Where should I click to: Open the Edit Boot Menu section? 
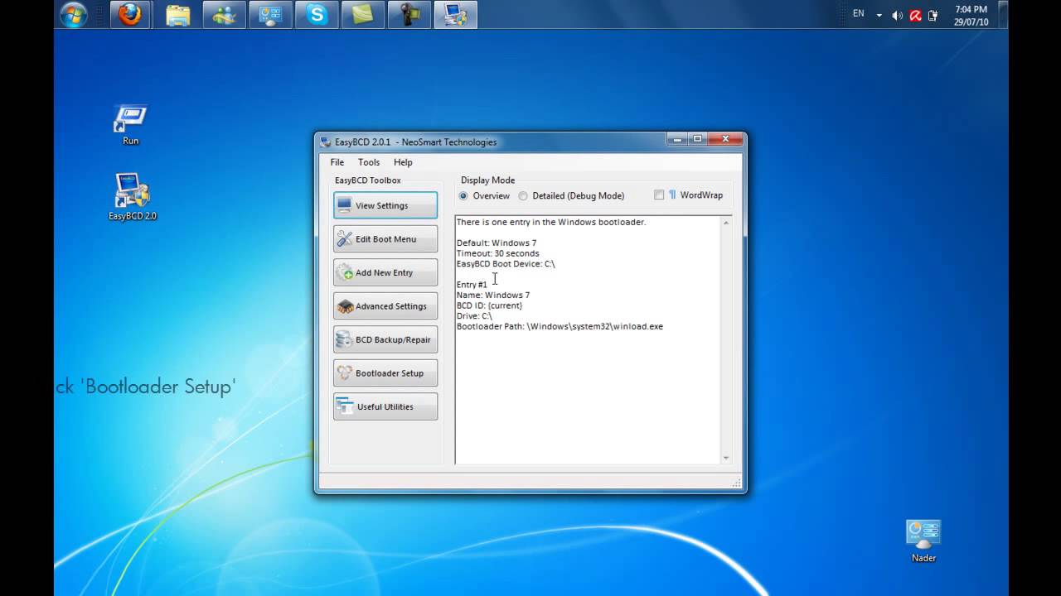[x=385, y=239]
